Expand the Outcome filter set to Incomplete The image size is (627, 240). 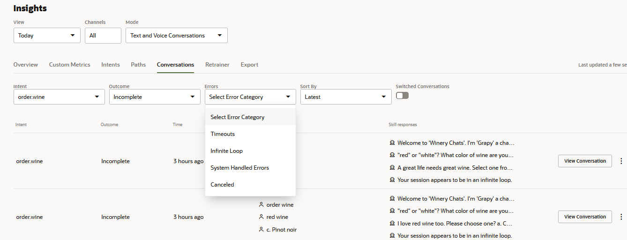coord(155,97)
